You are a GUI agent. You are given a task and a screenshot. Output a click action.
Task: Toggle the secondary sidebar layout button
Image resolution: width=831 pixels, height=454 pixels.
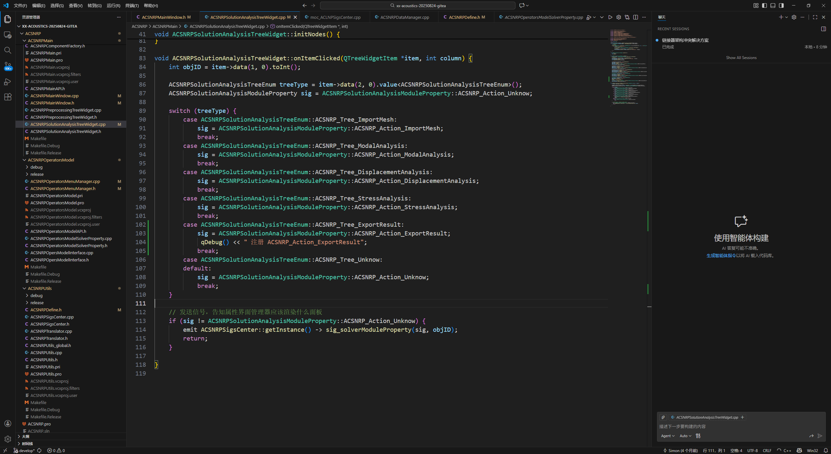coord(781,6)
